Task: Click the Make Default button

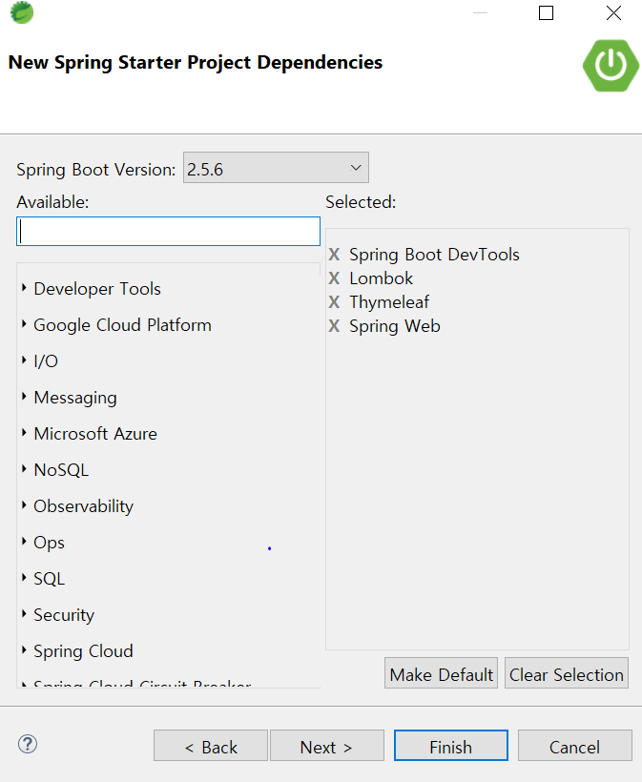Action: [x=441, y=674]
